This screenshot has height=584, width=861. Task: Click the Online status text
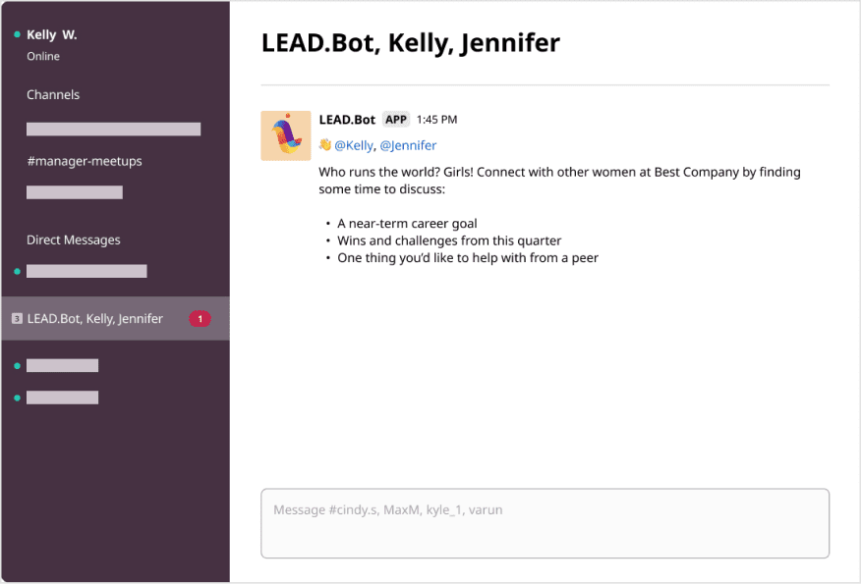pos(43,57)
